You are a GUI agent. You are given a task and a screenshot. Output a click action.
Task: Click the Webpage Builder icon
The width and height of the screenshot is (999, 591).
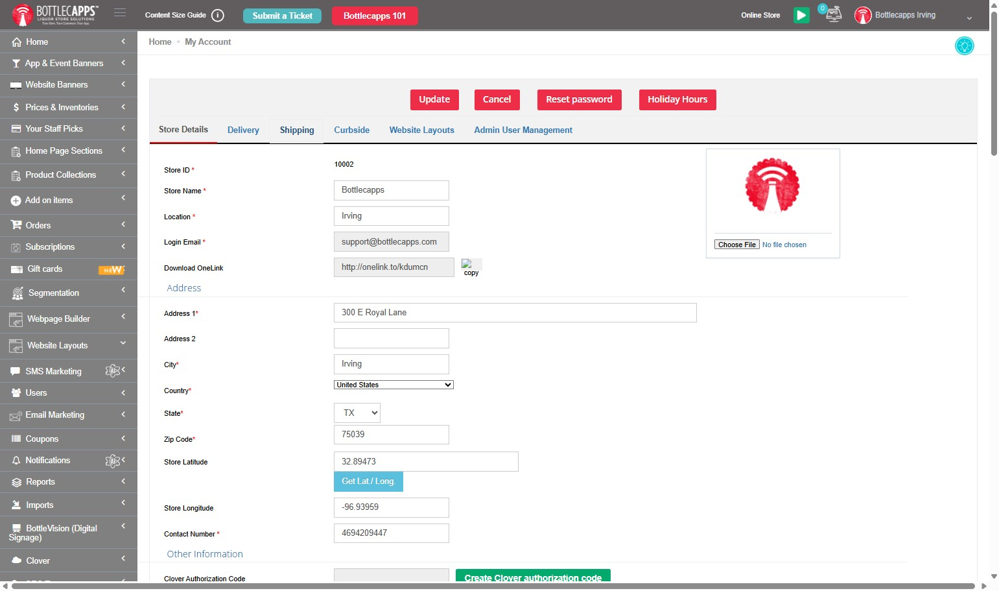coord(16,319)
